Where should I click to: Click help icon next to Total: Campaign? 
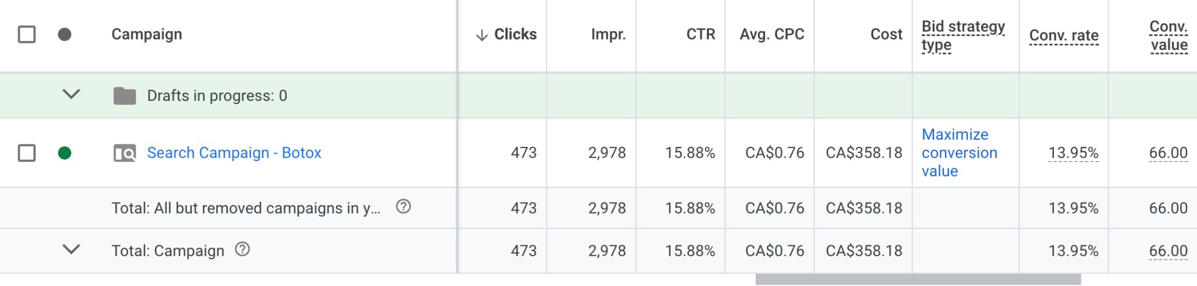pos(242,250)
